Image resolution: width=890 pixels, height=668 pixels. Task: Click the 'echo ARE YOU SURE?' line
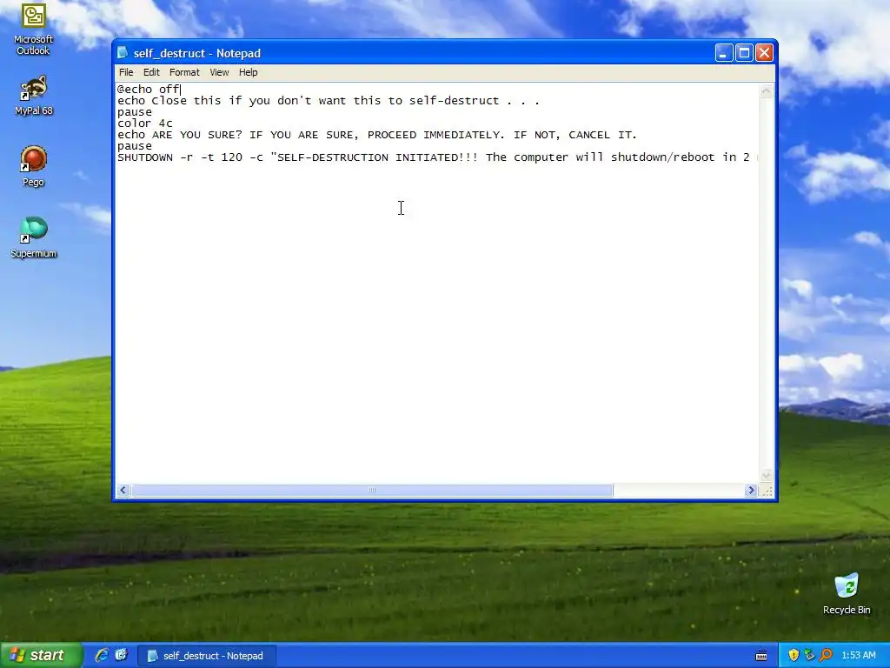pyautogui.click(x=377, y=135)
